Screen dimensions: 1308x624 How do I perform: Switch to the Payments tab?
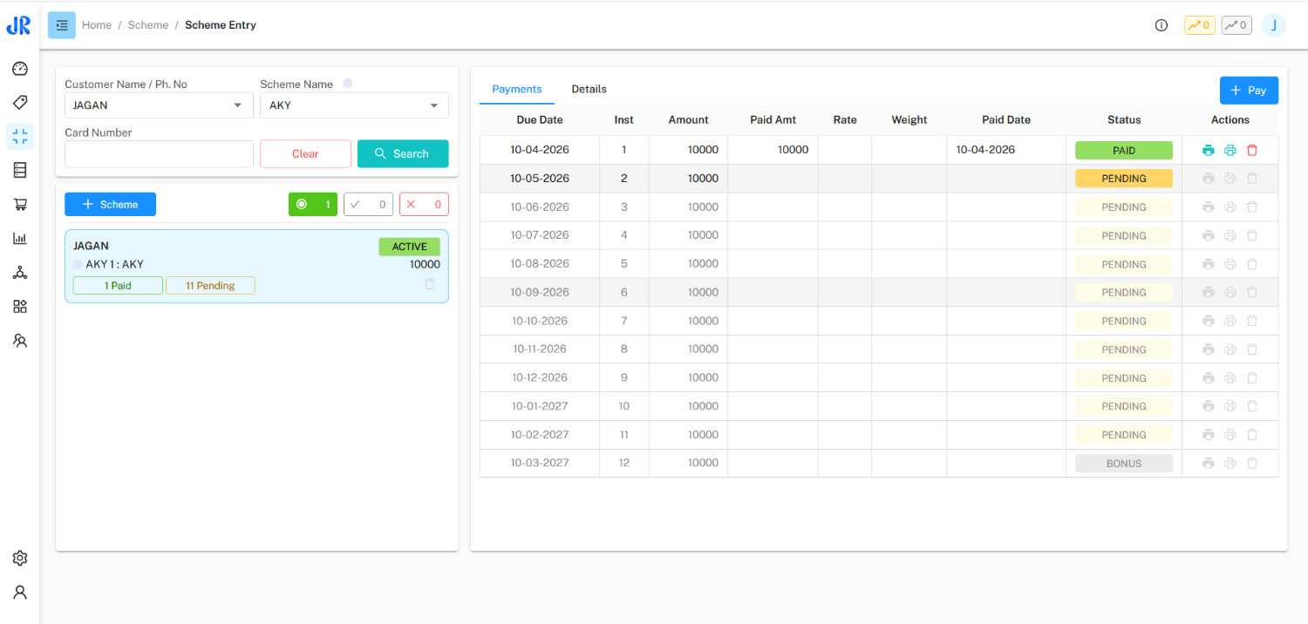click(517, 89)
